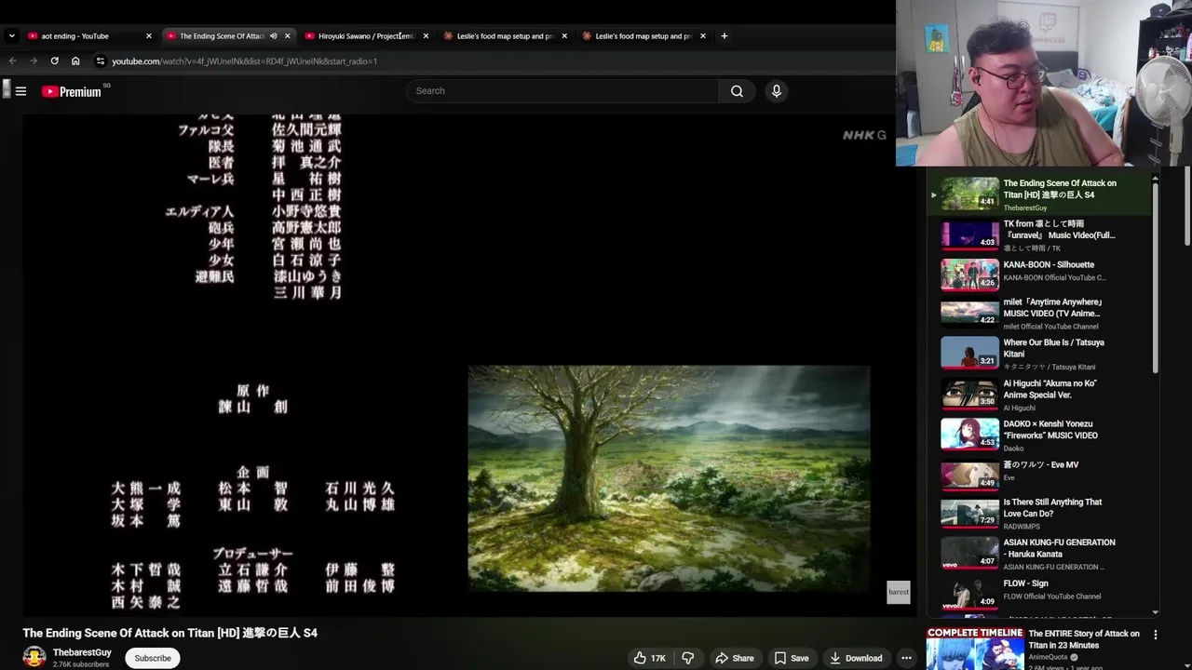The width and height of the screenshot is (1192, 670).
Task: Play DAOKO × Kenshi Yonezu 'Fireworks' thumbnail
Action: tap(969, 435)
